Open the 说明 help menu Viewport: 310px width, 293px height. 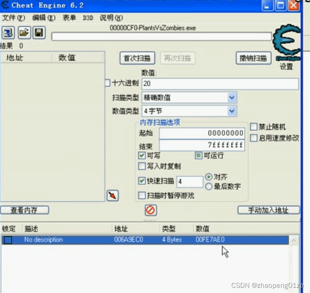(111, 18)
